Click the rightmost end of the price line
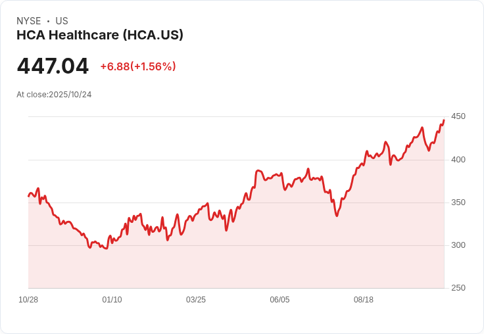Image resolution: width=484 pixels, height=334 pixels. click(x=444, y=120)
